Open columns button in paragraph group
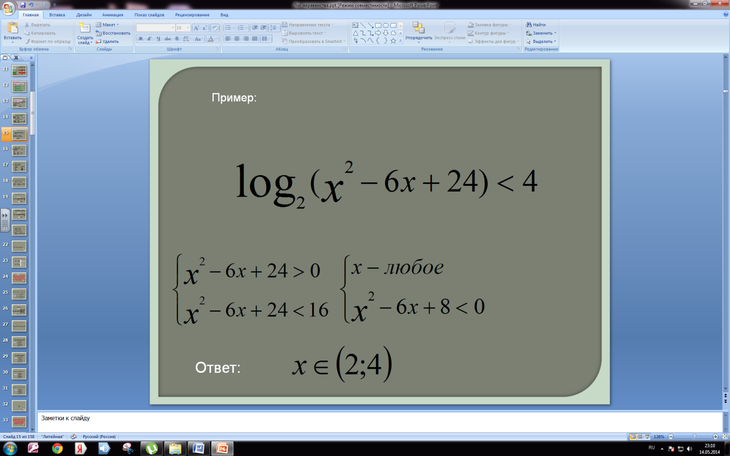730x456 pixels. 266,39
